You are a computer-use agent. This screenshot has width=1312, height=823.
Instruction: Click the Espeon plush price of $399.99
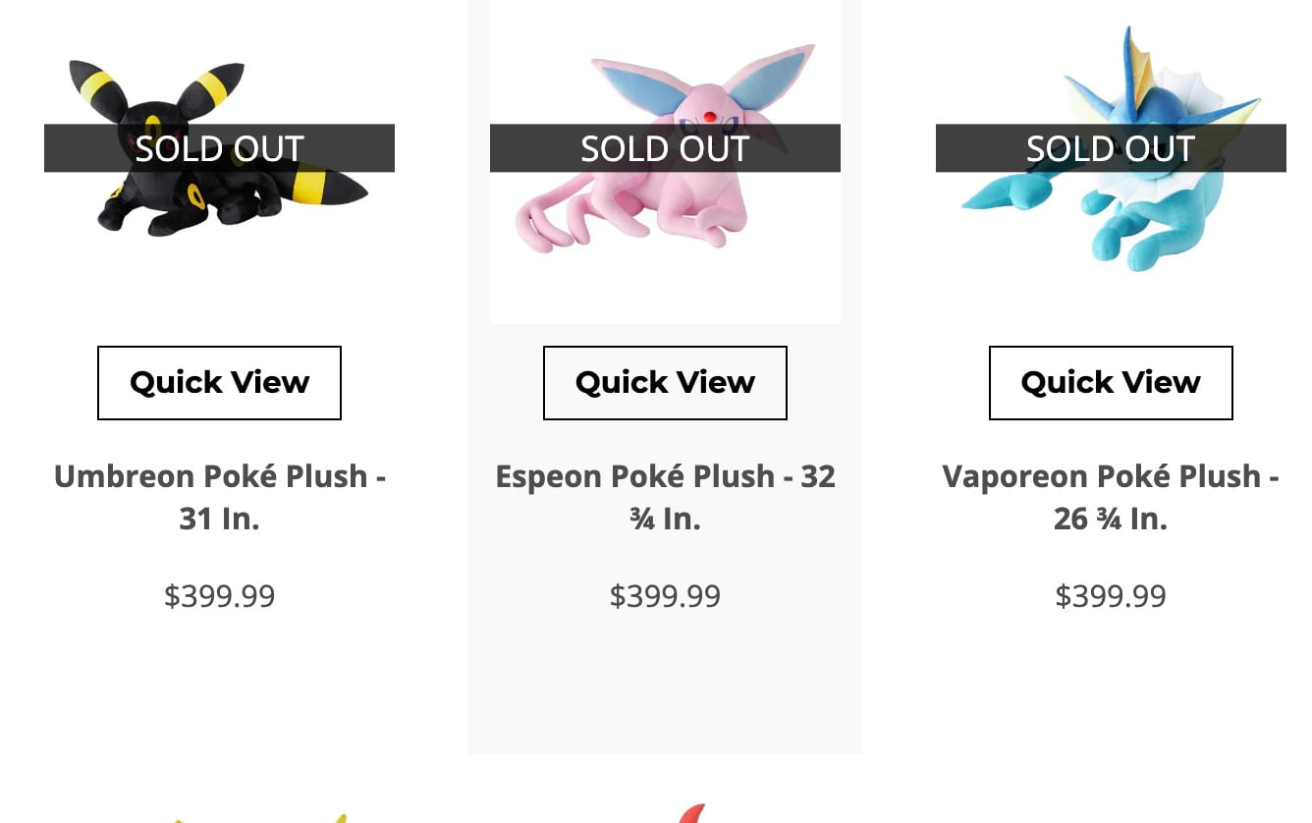click(665, 596)
